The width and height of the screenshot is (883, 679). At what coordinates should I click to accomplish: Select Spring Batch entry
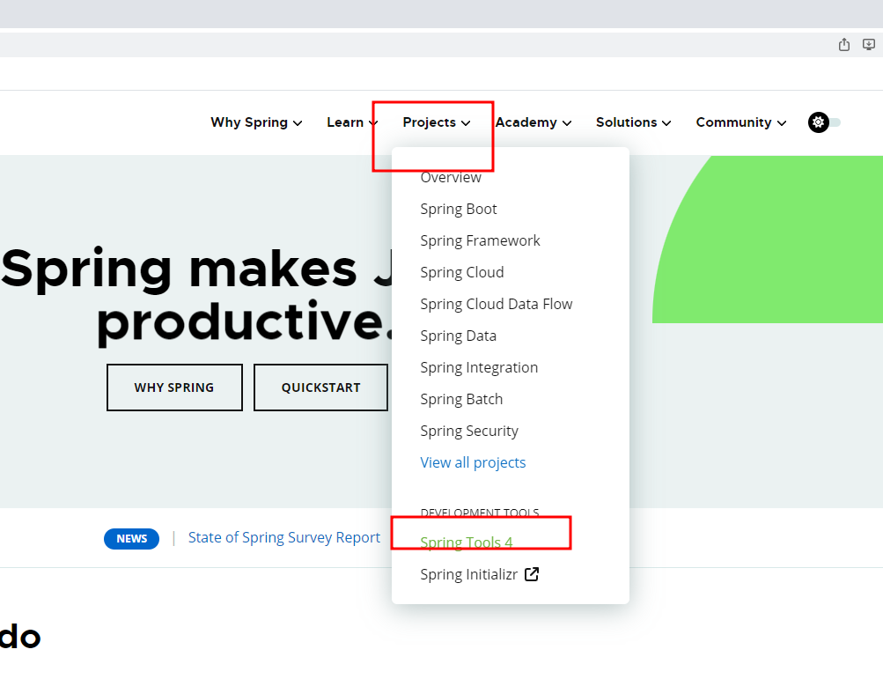coord(461,399)
